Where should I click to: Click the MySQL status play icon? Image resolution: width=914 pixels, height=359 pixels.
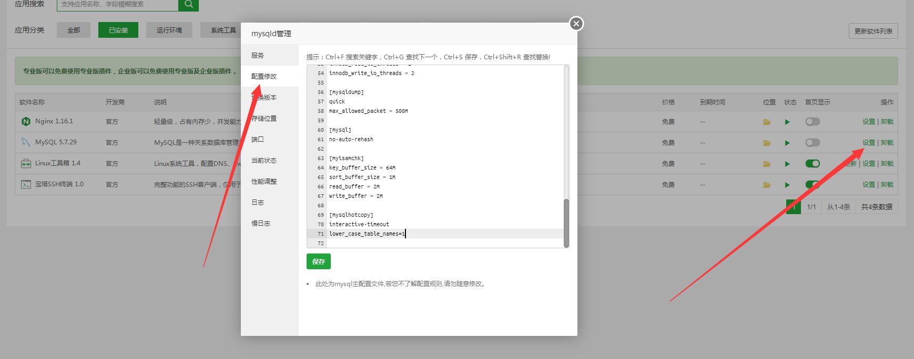pos(787,143)
